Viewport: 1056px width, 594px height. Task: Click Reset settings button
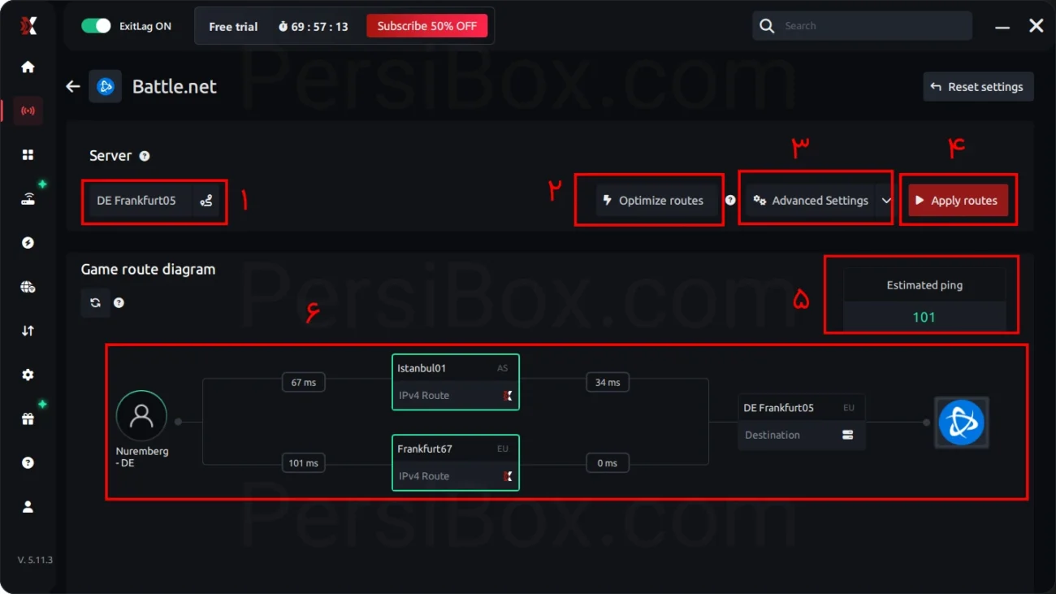tap(978, 87)
